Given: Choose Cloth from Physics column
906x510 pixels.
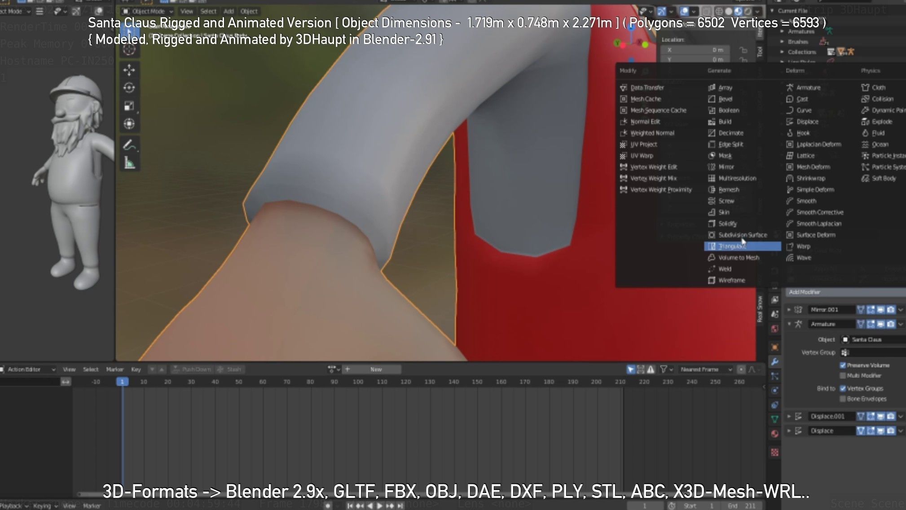Looking at the screenshot, I should coord(874,88).
